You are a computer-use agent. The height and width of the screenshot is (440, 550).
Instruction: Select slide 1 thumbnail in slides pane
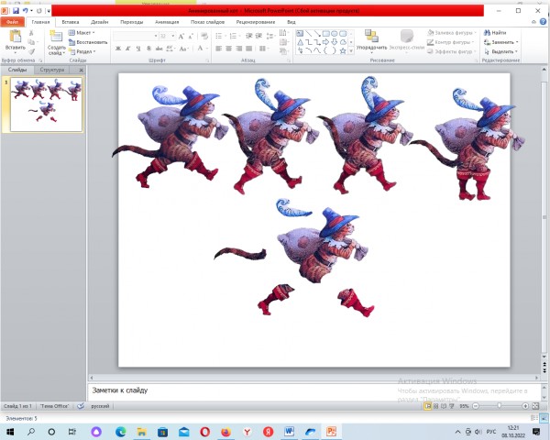(x=47, y=104)
